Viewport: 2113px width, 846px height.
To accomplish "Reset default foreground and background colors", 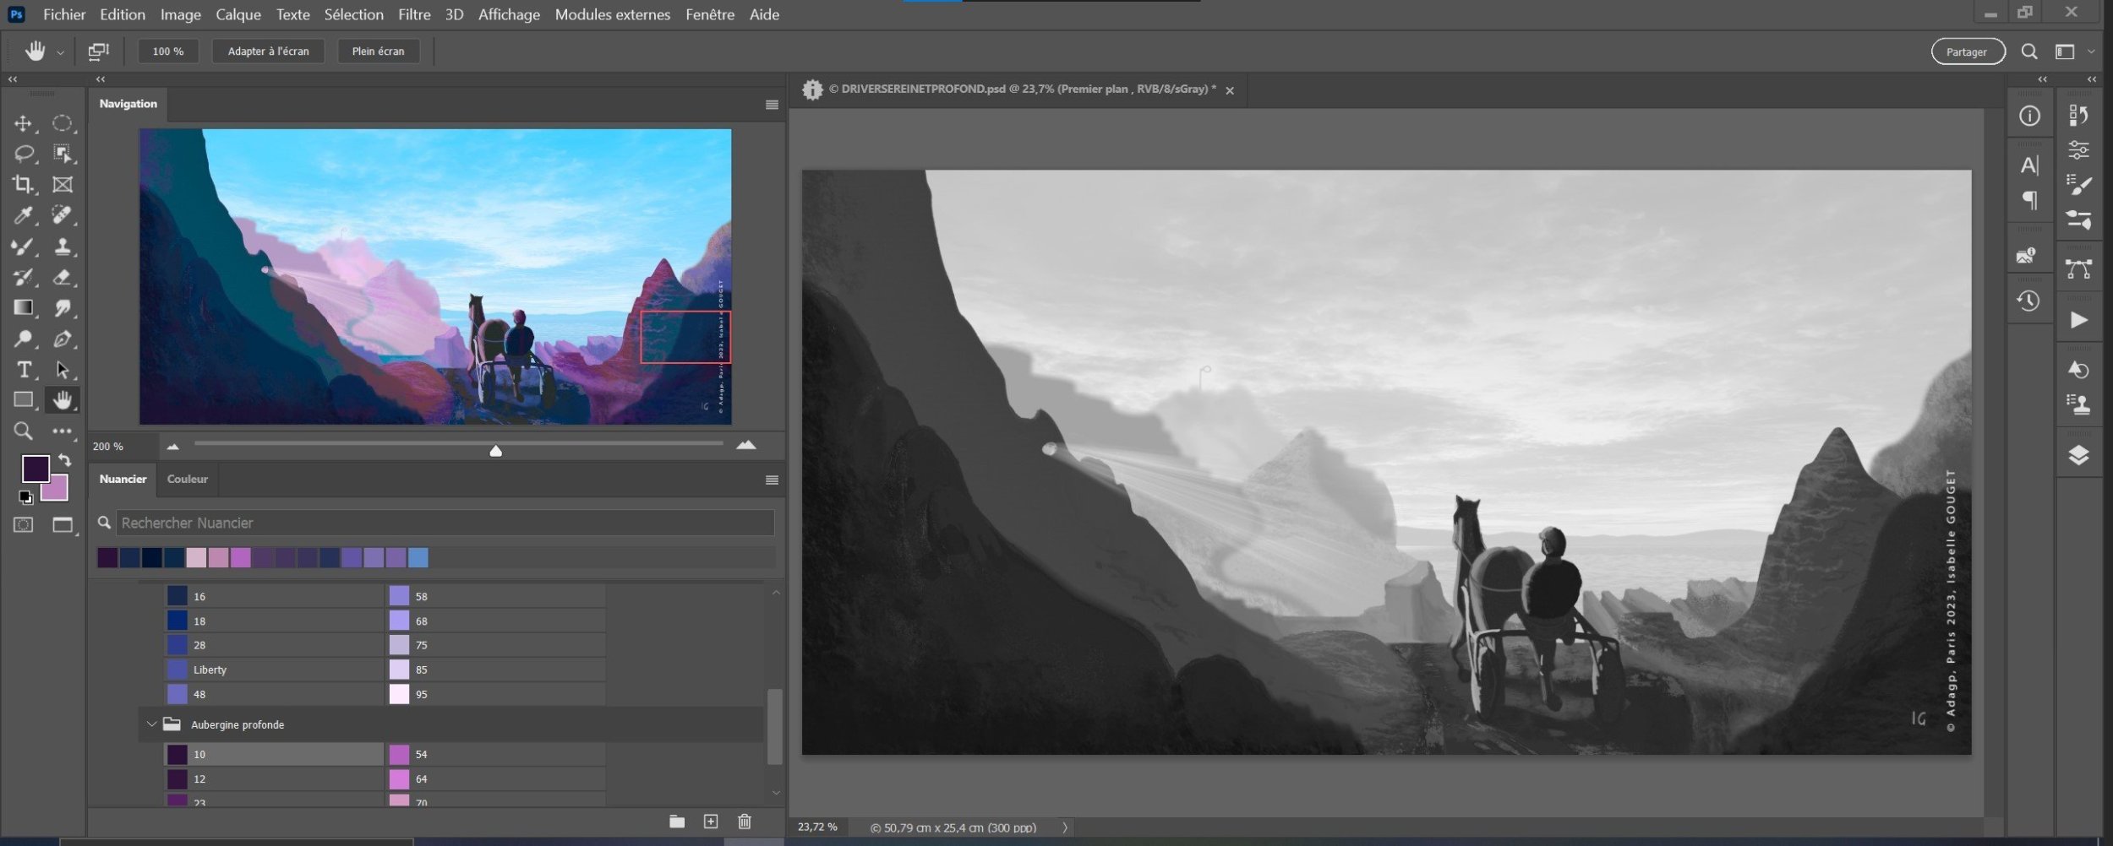I will [x=25, y=497].
